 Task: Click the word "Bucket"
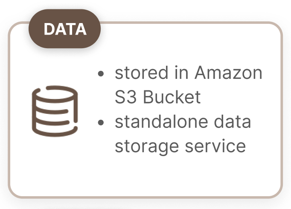[x=172, y=97]
